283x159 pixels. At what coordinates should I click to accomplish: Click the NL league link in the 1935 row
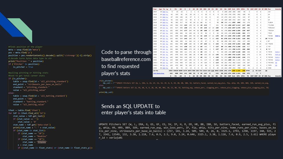167,68
